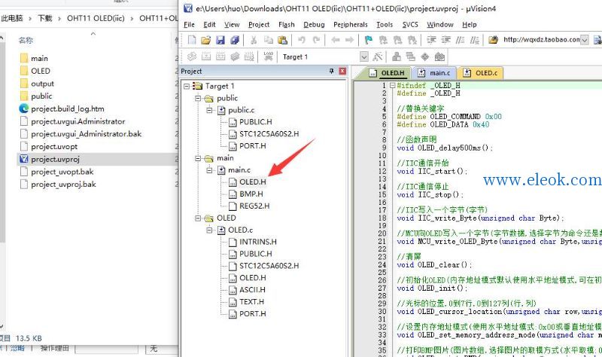
Task: Click the Uncomment selection icon
Action: click(x=475, y=40)
